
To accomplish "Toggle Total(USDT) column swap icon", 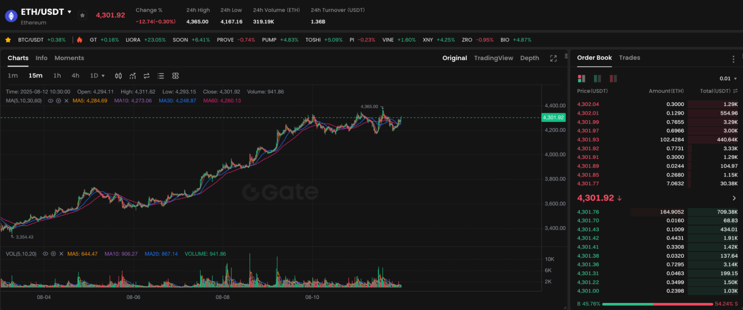I will (x=735, y=91).
